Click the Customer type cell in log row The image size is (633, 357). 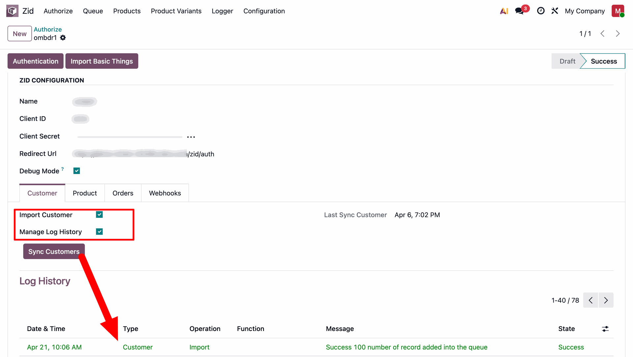click(138, 347)
